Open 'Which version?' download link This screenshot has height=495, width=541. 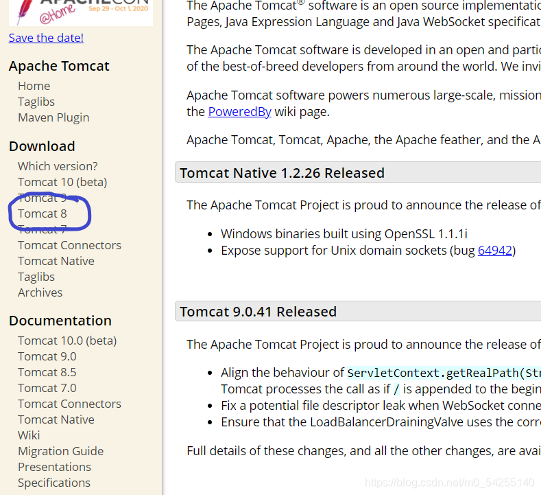click(x=58, y=166)
